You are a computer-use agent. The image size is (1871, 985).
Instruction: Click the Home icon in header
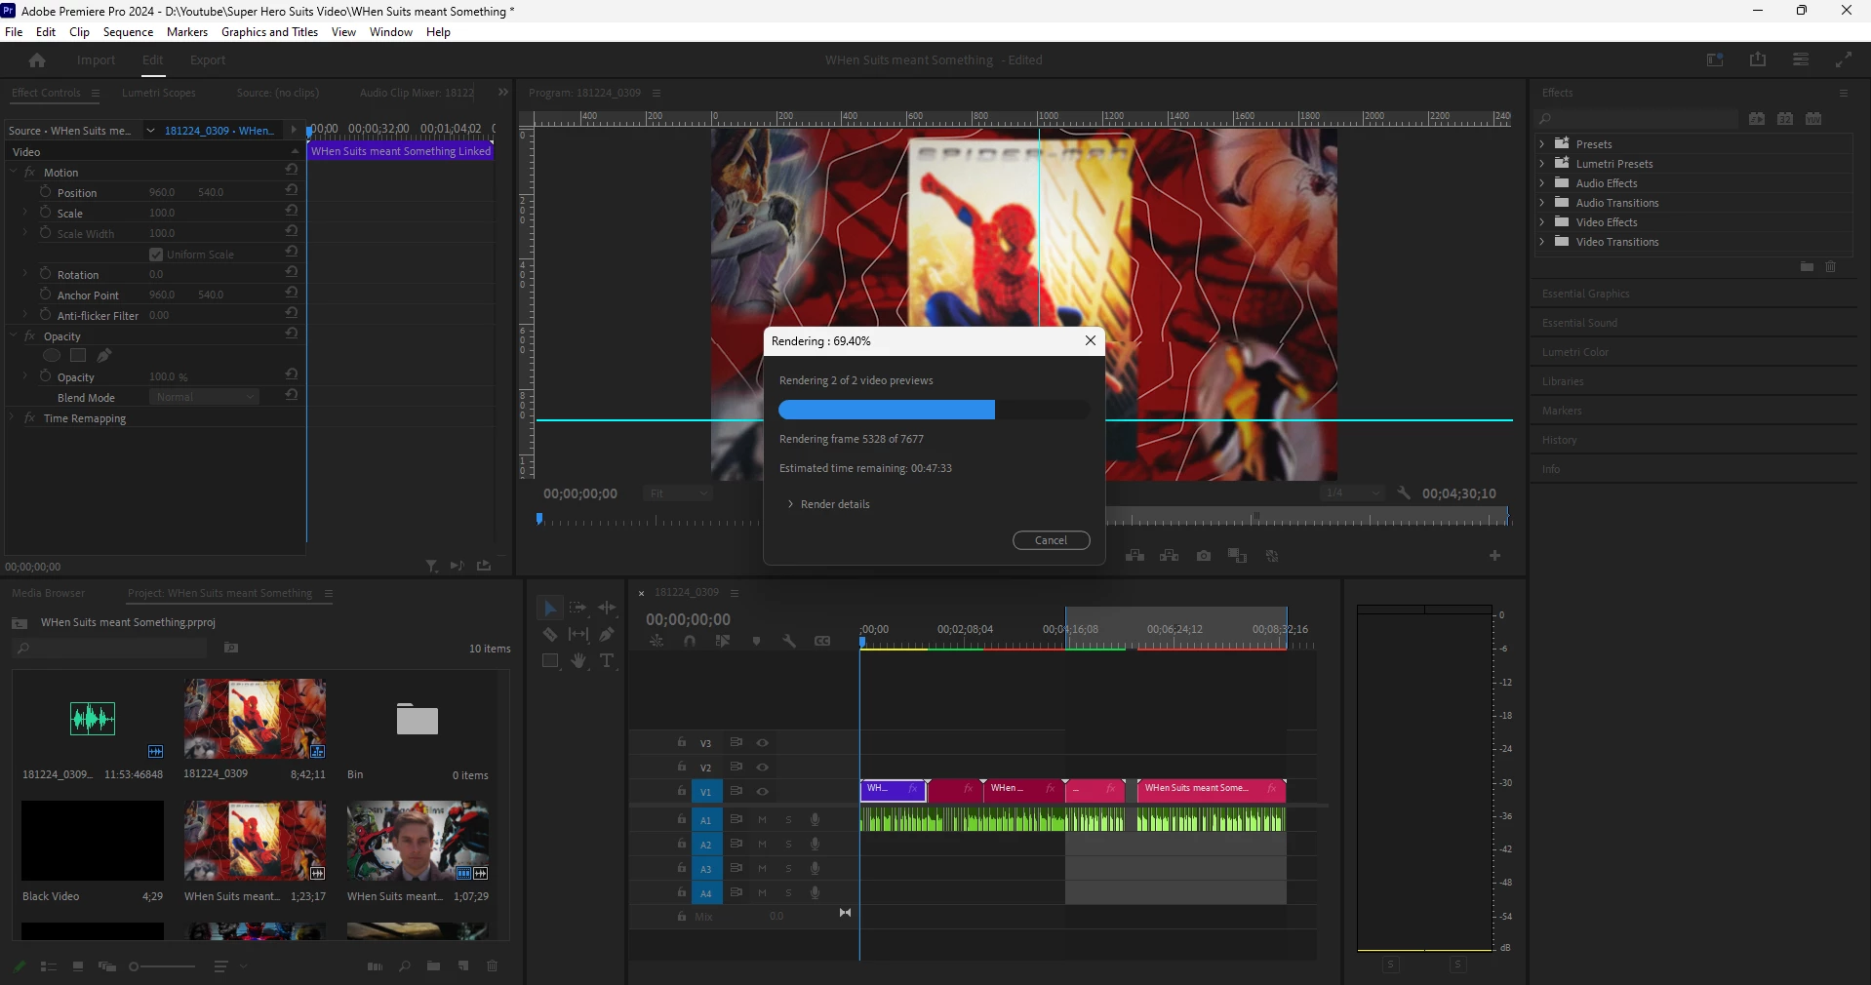click(x=37, y=60)
